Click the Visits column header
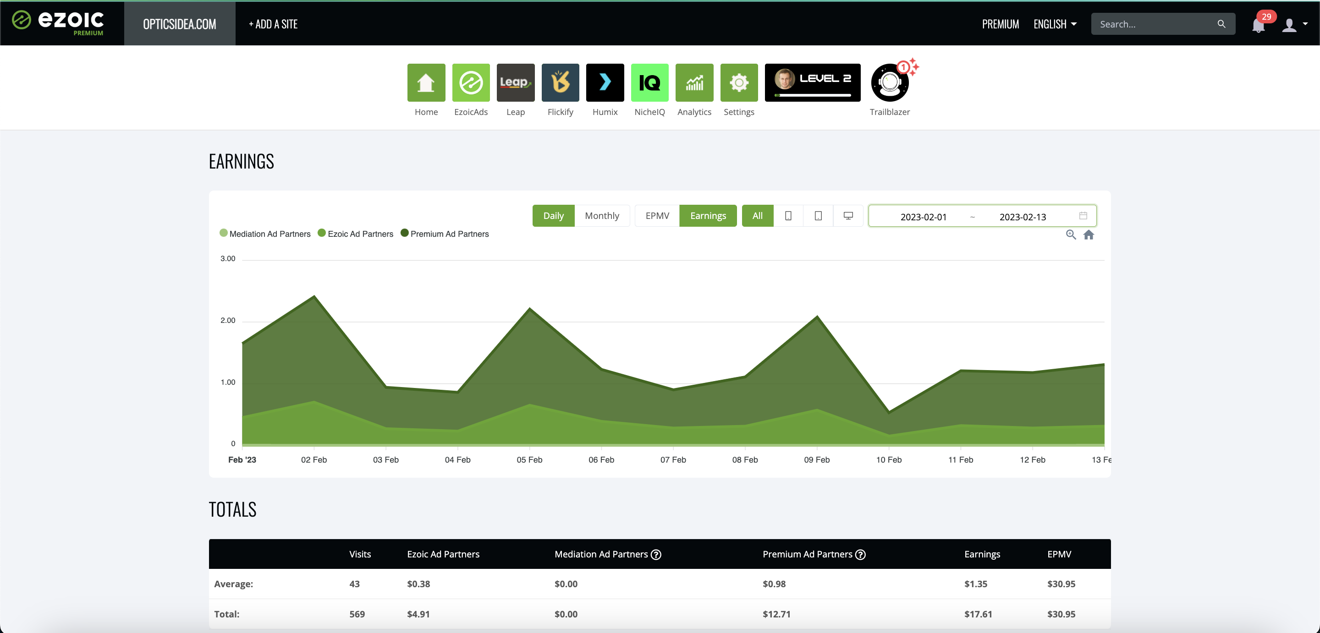1320x633 pixels. [360, 554]
